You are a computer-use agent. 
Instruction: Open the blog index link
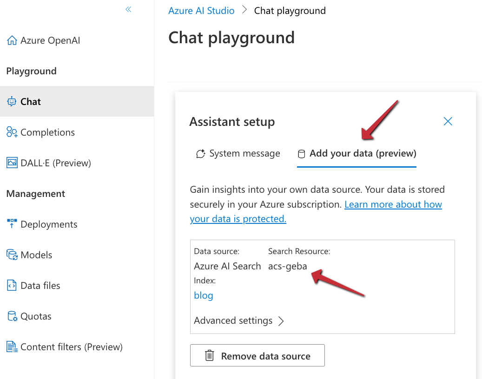point(204,295)
